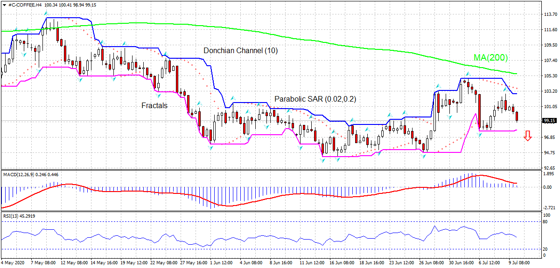This screenshot has height=268, width=560.
Task: Select the Fractals text label
Action: pyautogui.click(x=154, y=106)
